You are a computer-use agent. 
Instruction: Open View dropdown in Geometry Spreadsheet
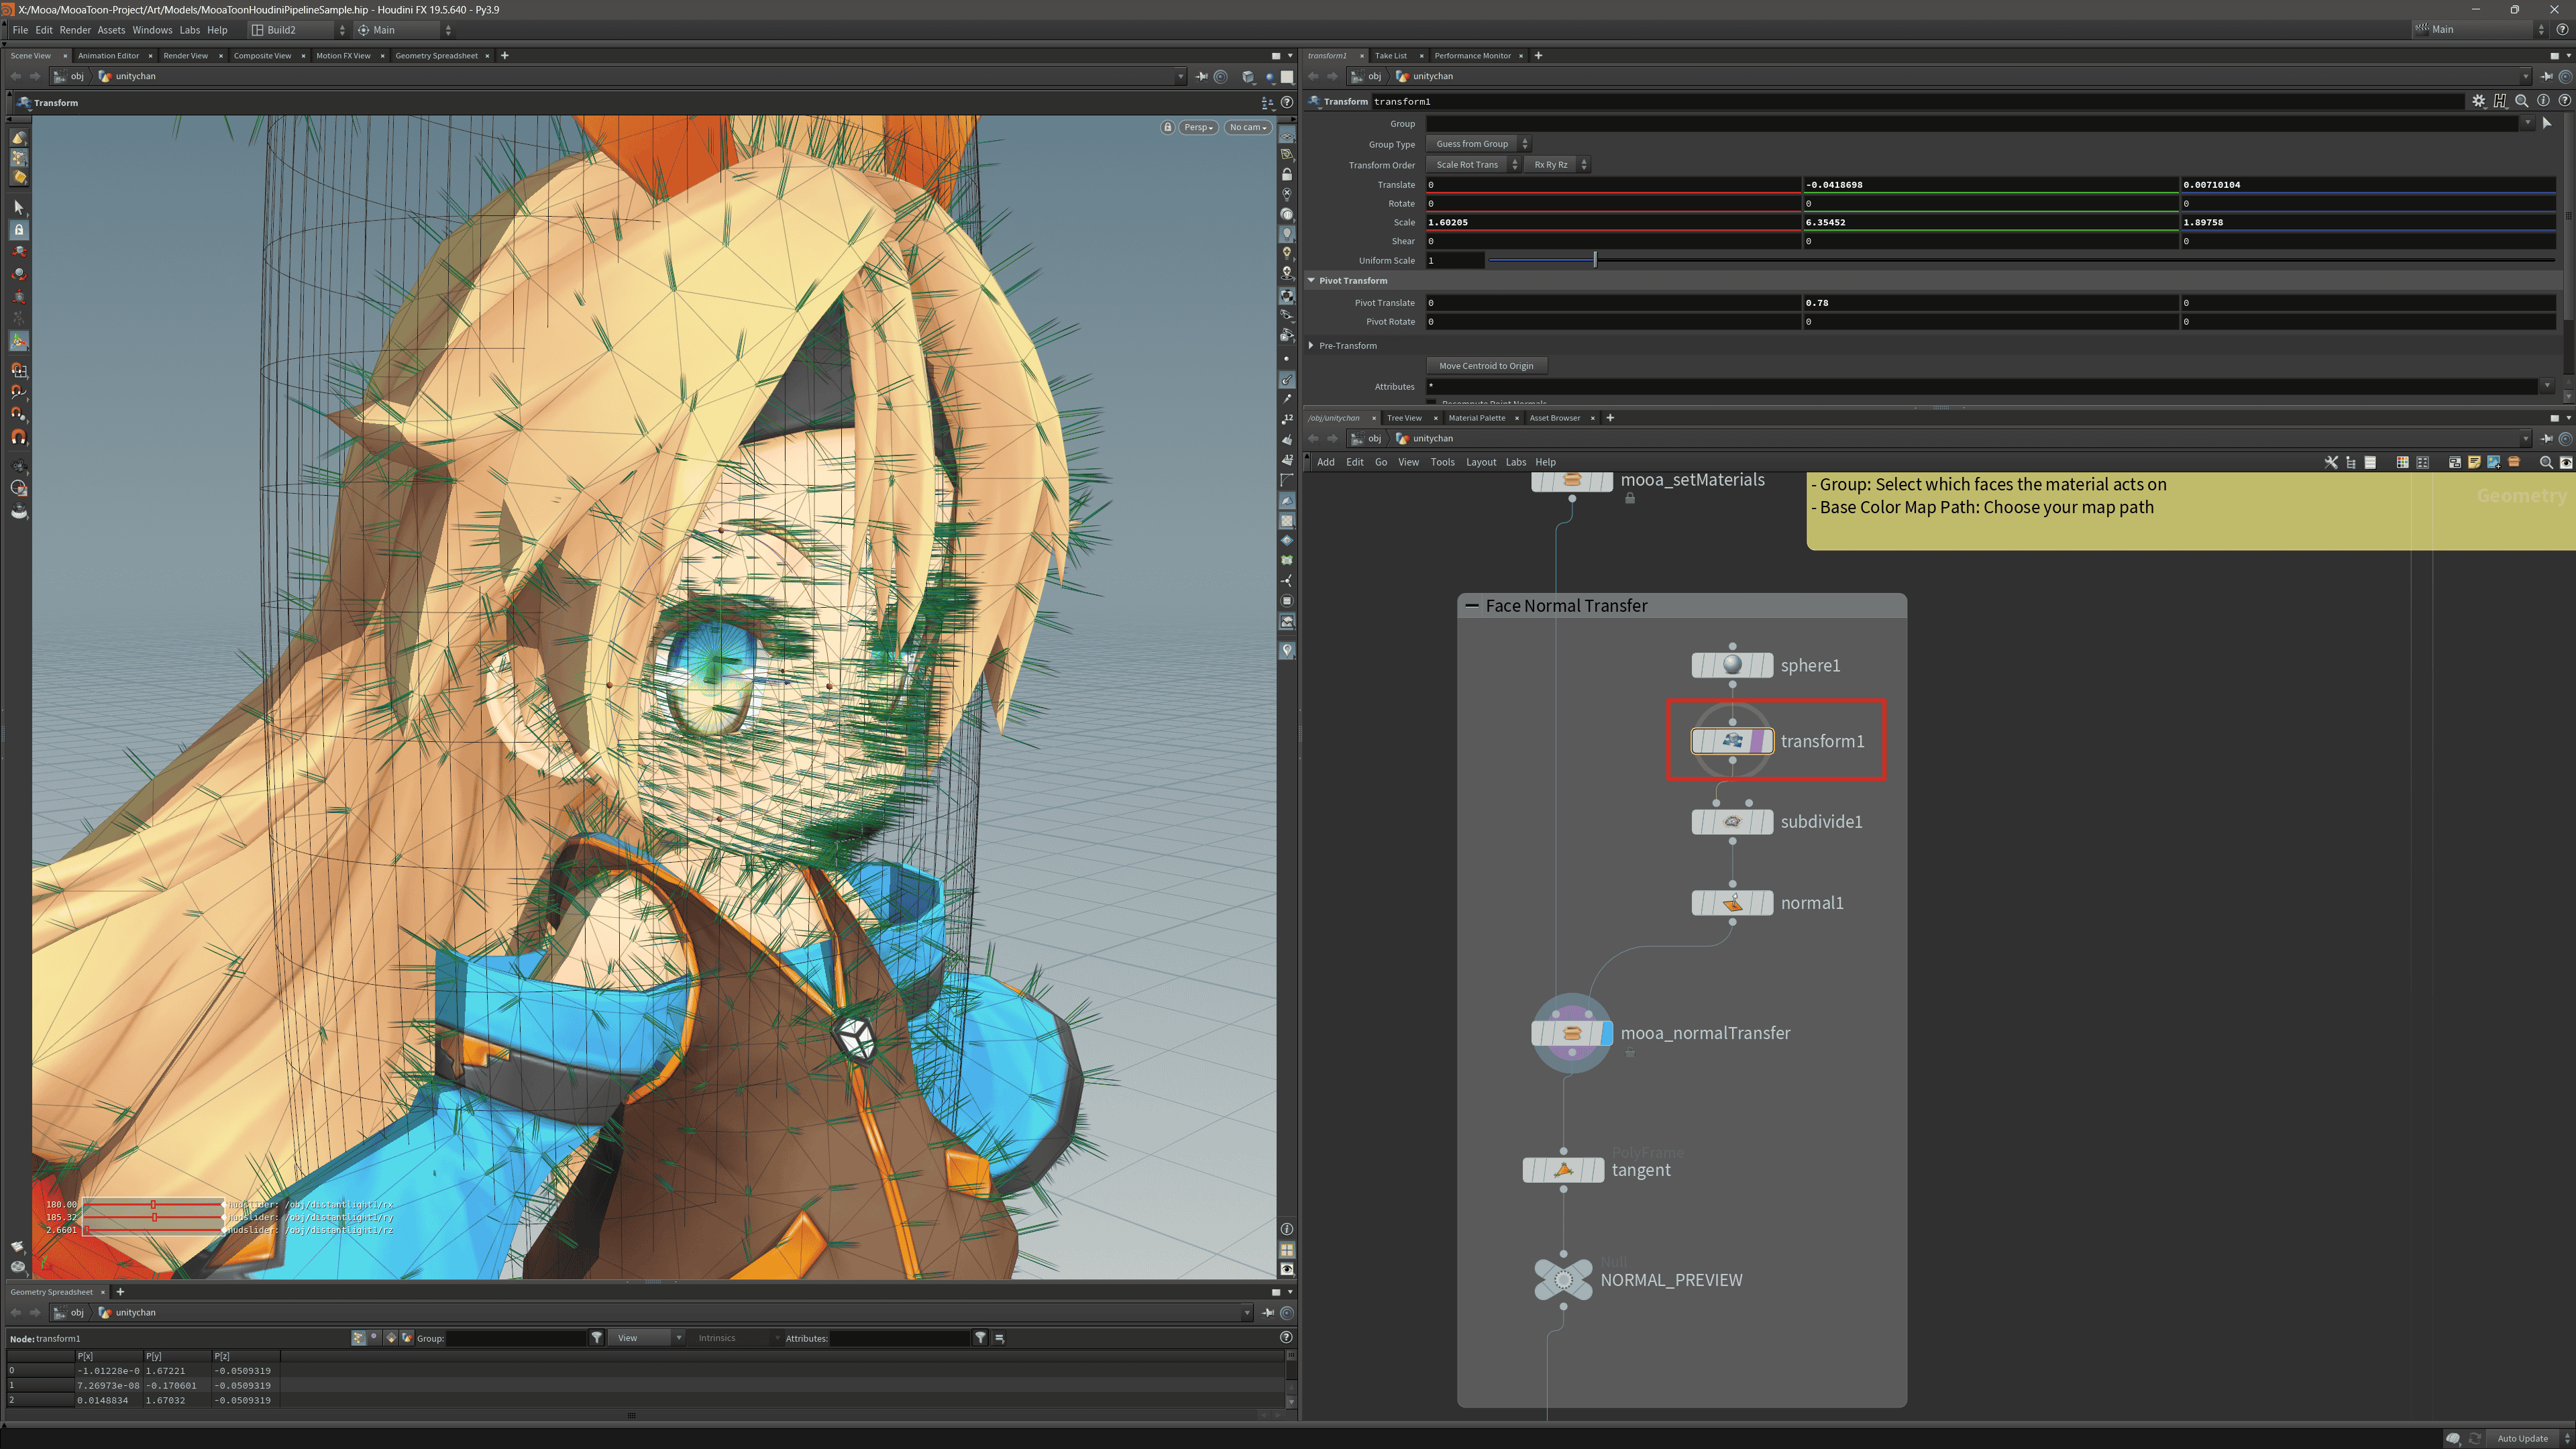click(648, 1338)
